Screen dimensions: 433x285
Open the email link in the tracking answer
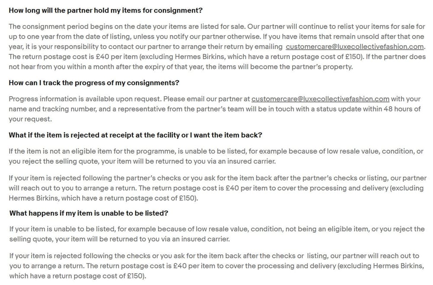pyautogui.click(x=320, y=99)
